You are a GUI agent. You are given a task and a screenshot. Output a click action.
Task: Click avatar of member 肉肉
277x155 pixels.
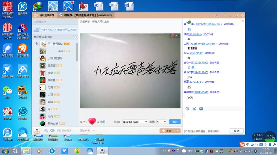pyautogui.click(x=42, y=117)
